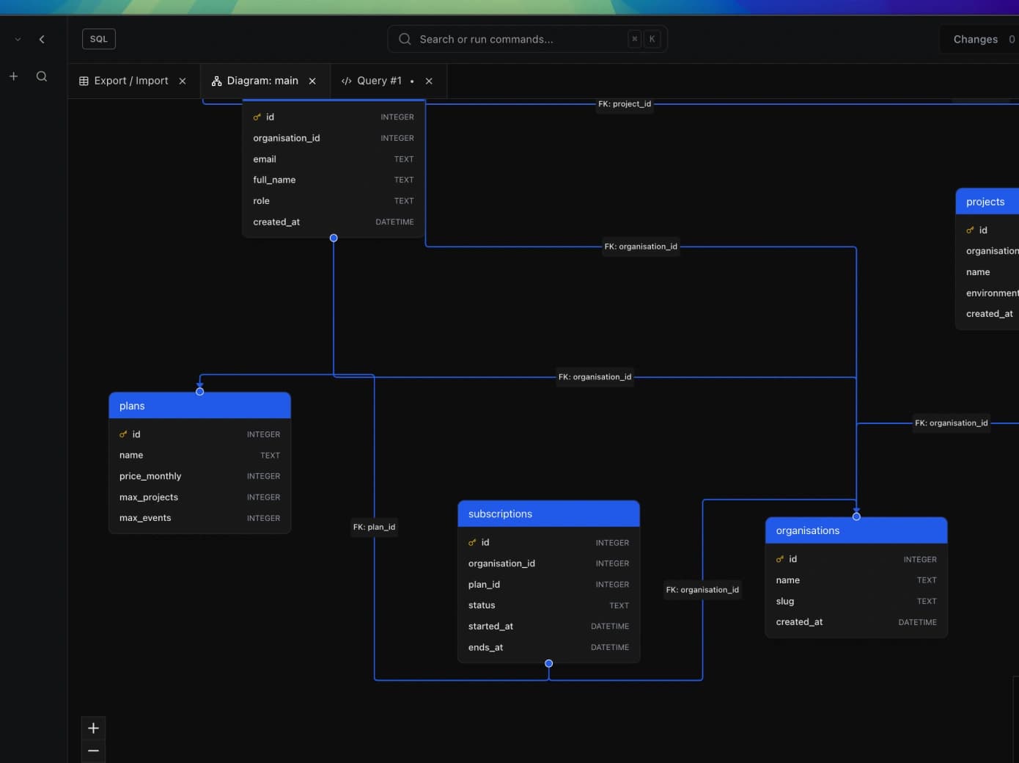
Task: Click the magnifier icon inside the command bar
Action: 404,39
